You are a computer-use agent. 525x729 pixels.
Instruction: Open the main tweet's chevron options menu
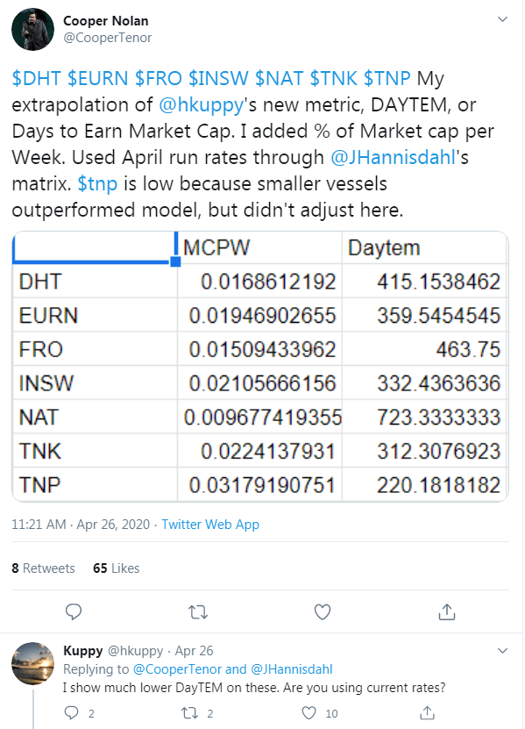click(502, 19)
